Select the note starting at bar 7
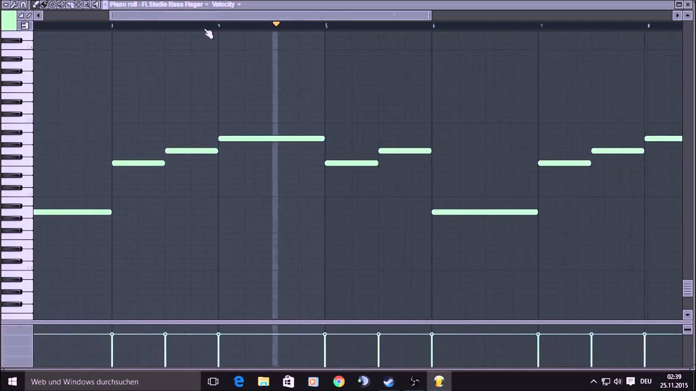The height and width of the screenshot is (391, 696). [x=564, y=163]
